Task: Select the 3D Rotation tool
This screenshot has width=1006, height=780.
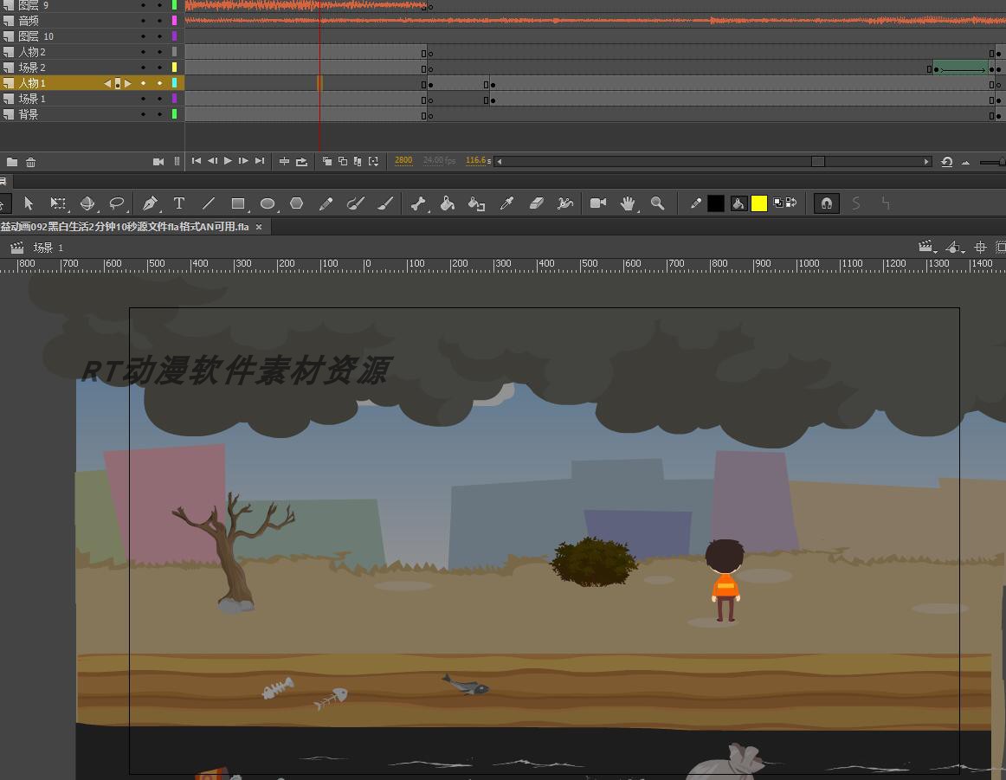Action: [x=87, y=203]
